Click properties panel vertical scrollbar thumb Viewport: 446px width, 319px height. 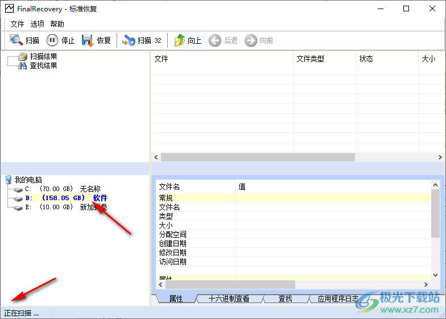435,213
